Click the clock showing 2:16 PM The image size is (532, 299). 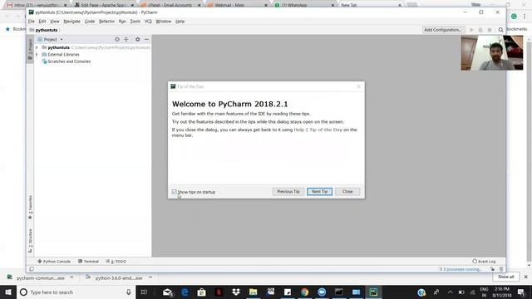click(502, 289)
